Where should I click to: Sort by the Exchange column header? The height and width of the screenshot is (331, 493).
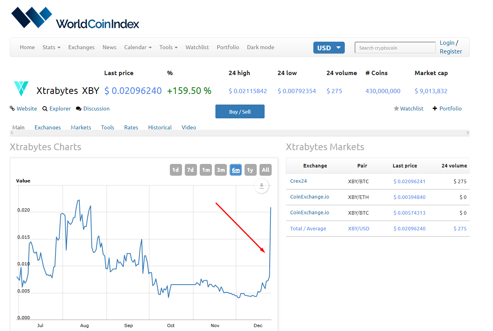click(x=315, y=165)
